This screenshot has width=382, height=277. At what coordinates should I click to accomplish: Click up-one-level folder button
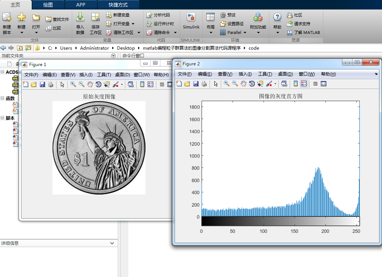[x=19, y=48]
